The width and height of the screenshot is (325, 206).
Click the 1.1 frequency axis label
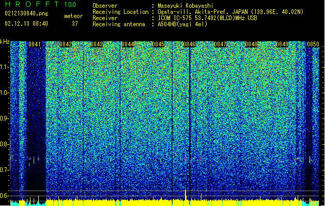pos(4,67)
